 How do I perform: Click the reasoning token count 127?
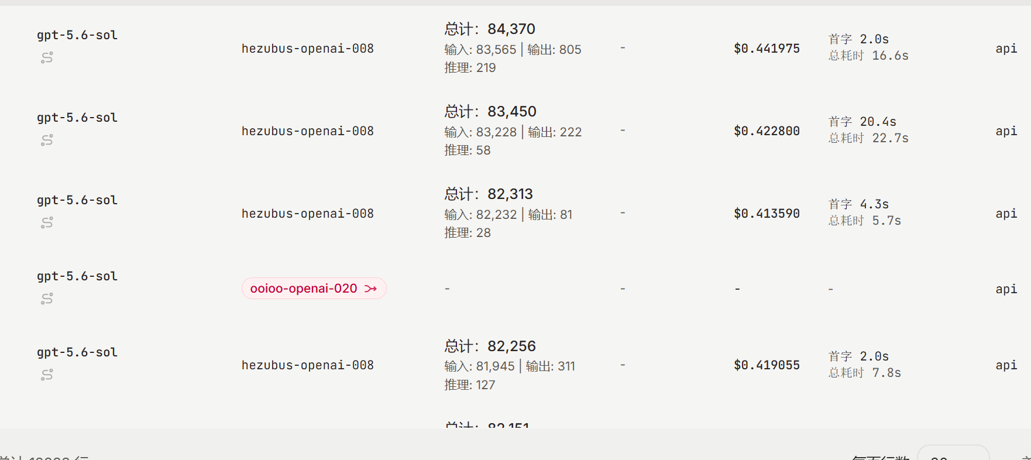coord(486,385)
